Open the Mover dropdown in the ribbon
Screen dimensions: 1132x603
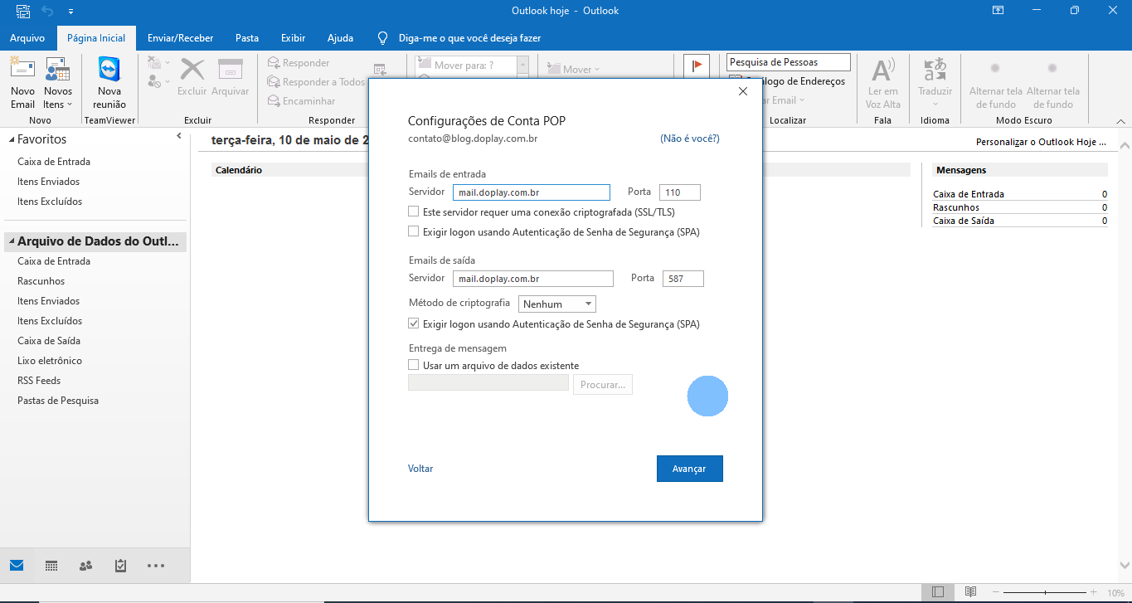coord(572,70)
